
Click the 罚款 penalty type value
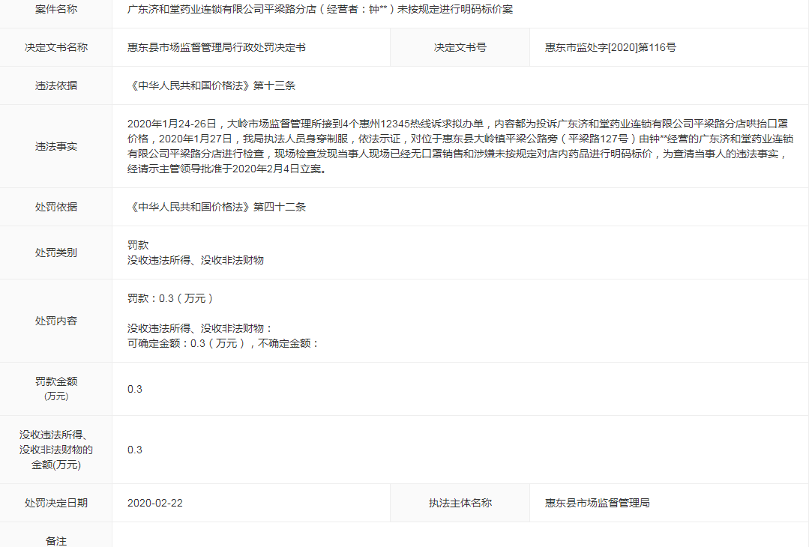click(x=138, y=245)
